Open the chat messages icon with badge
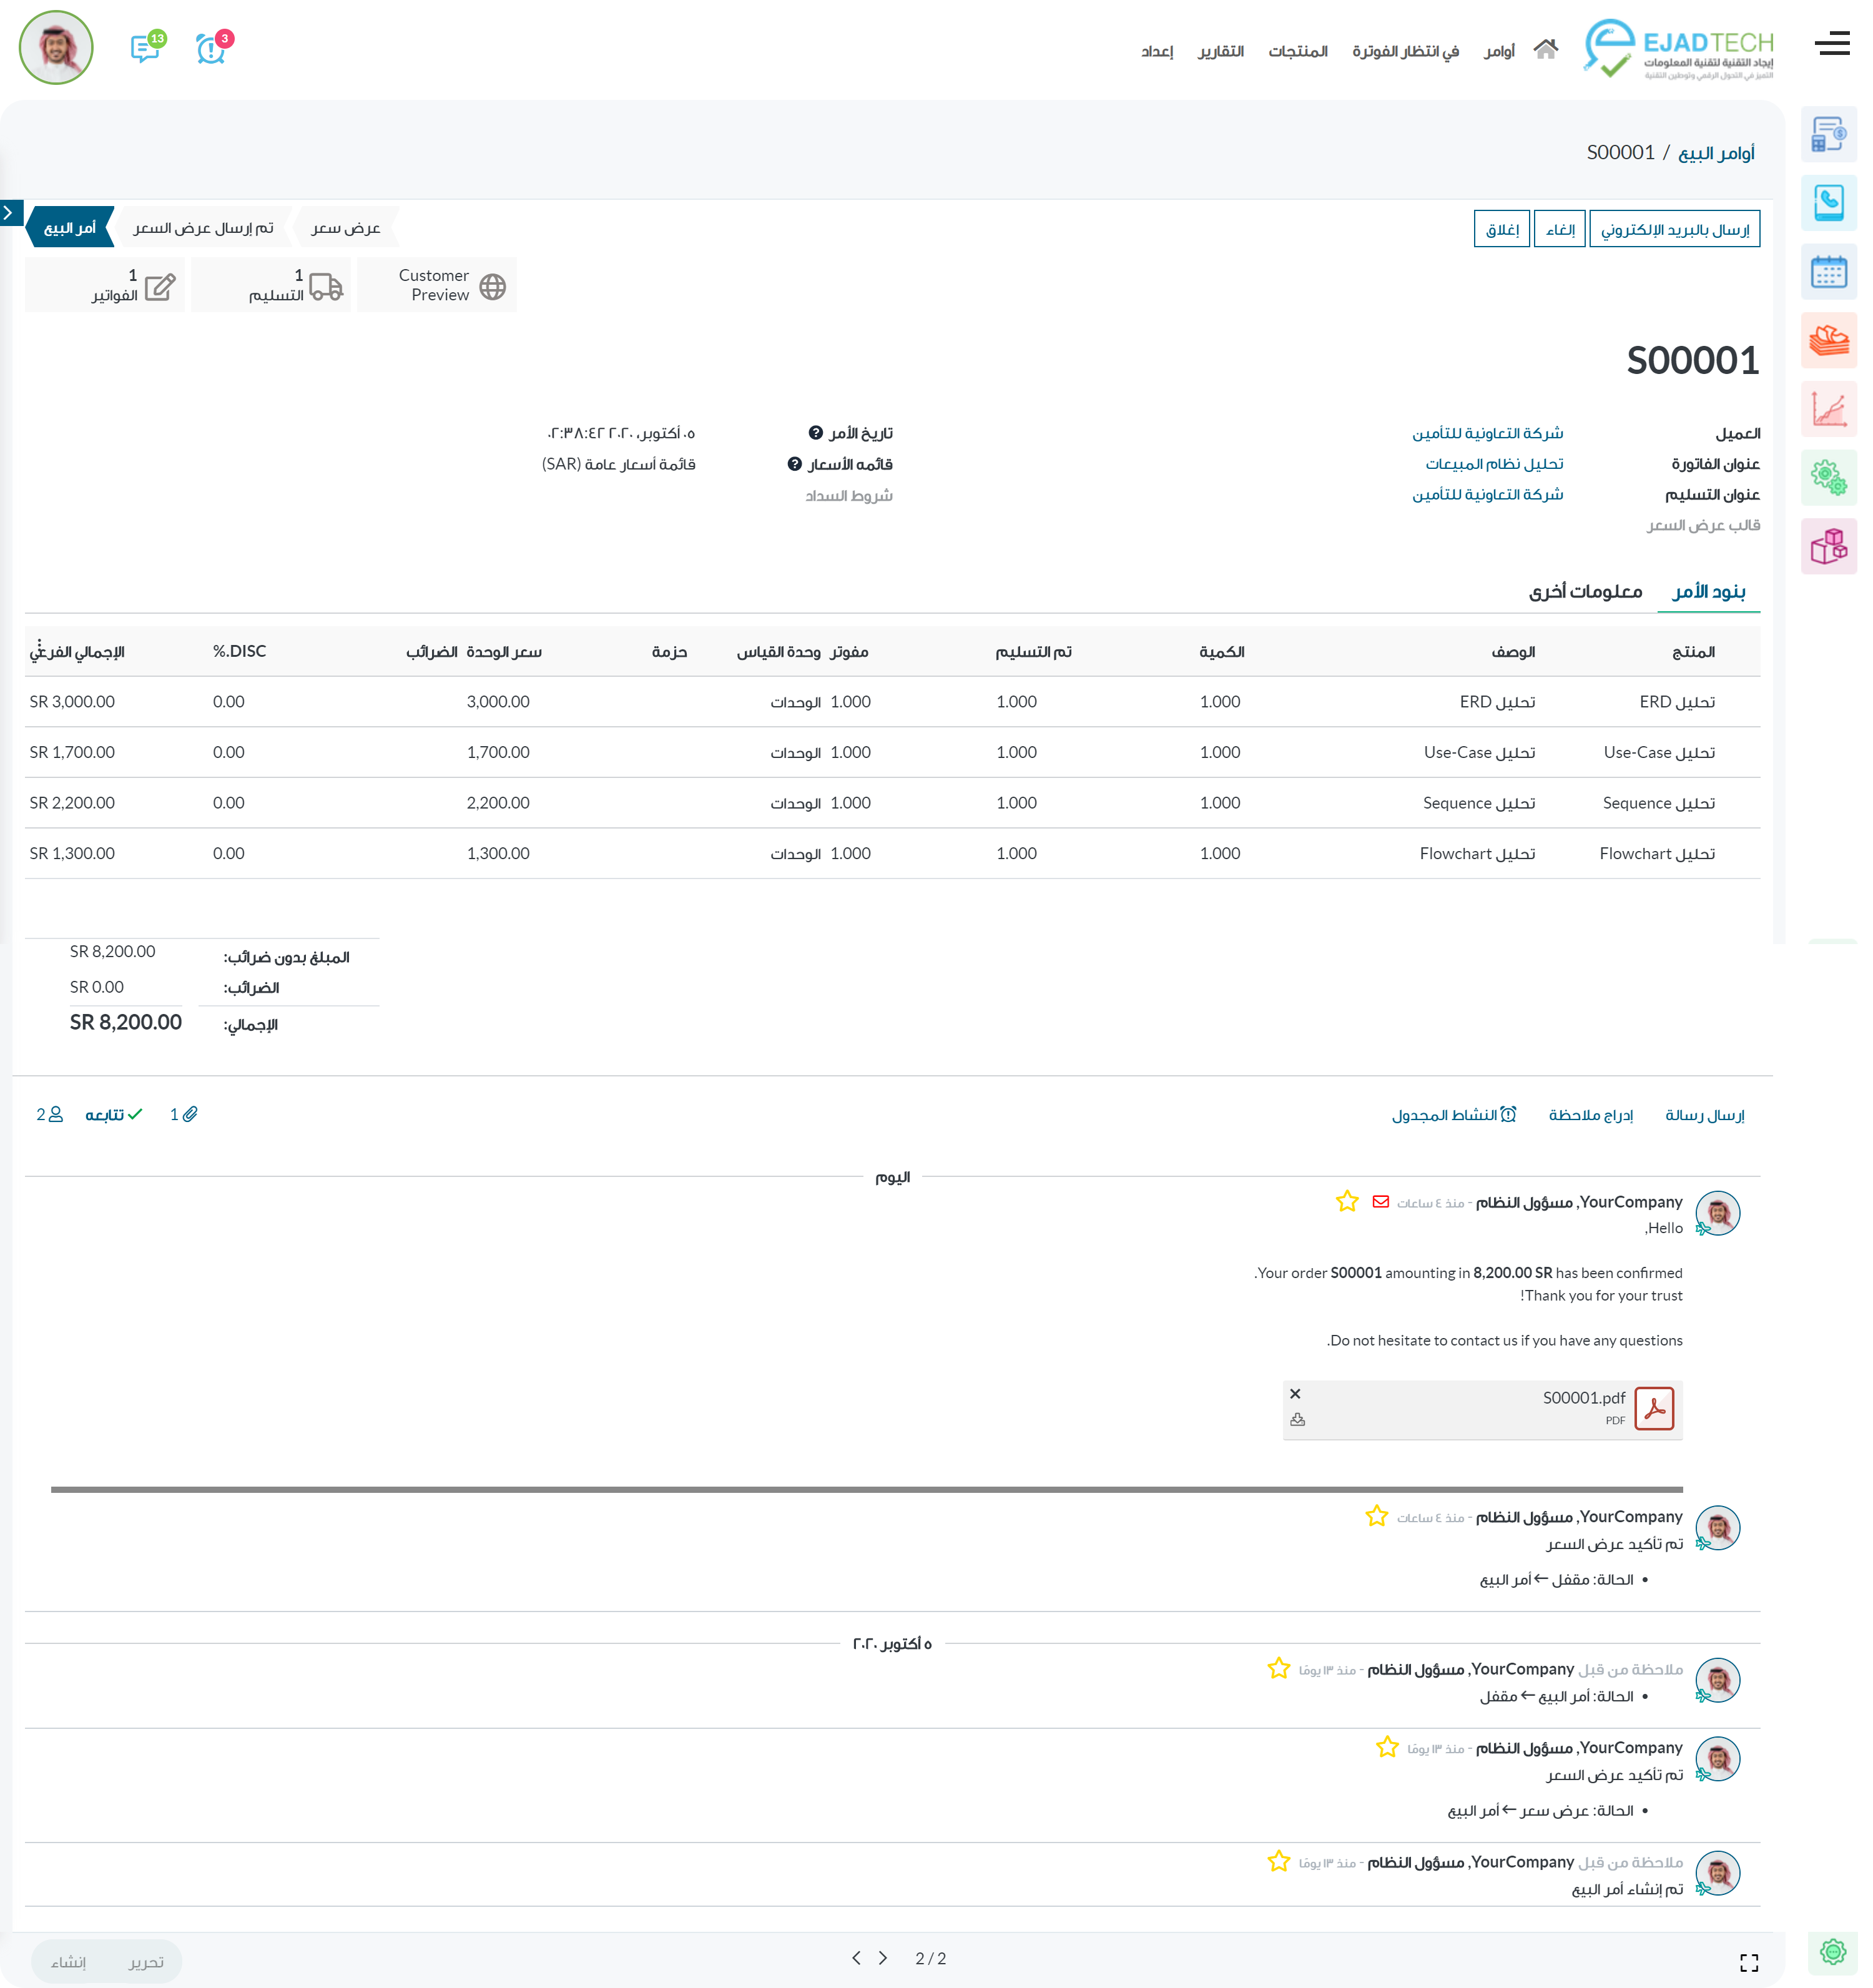1873x1988 pixels. (x=146, y=48)
